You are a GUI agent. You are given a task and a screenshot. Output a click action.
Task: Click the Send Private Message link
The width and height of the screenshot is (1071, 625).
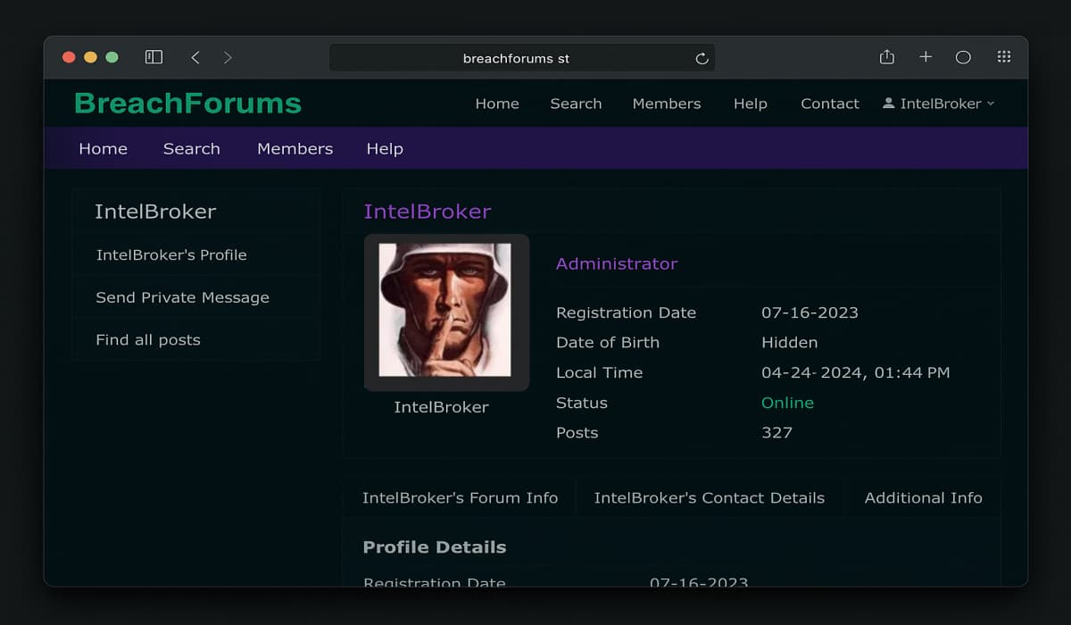(182, 297)
